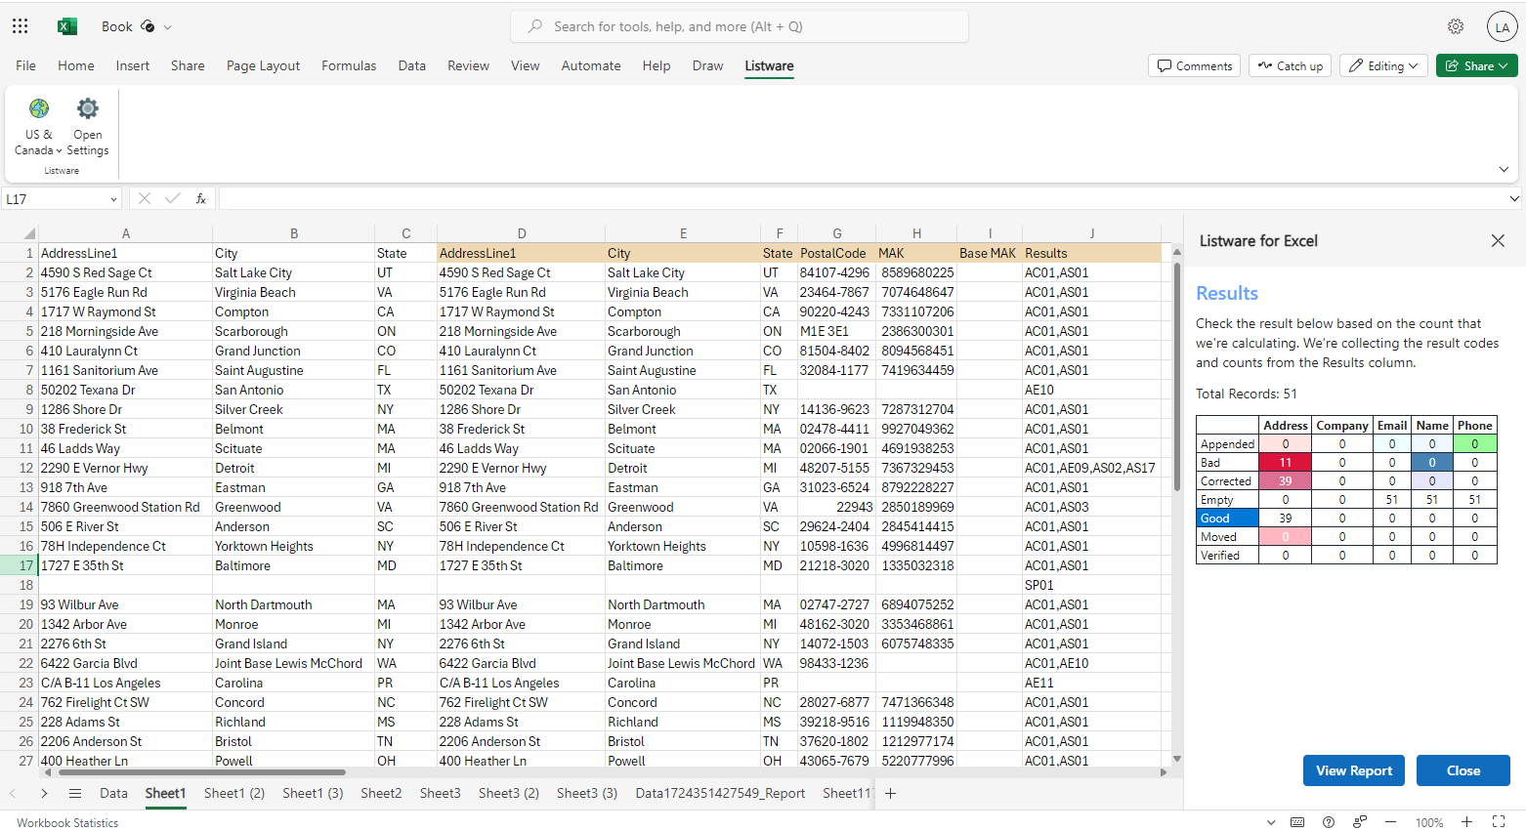Click the confirm formula checkmark

pyautogui.click(x=173, y=198)
